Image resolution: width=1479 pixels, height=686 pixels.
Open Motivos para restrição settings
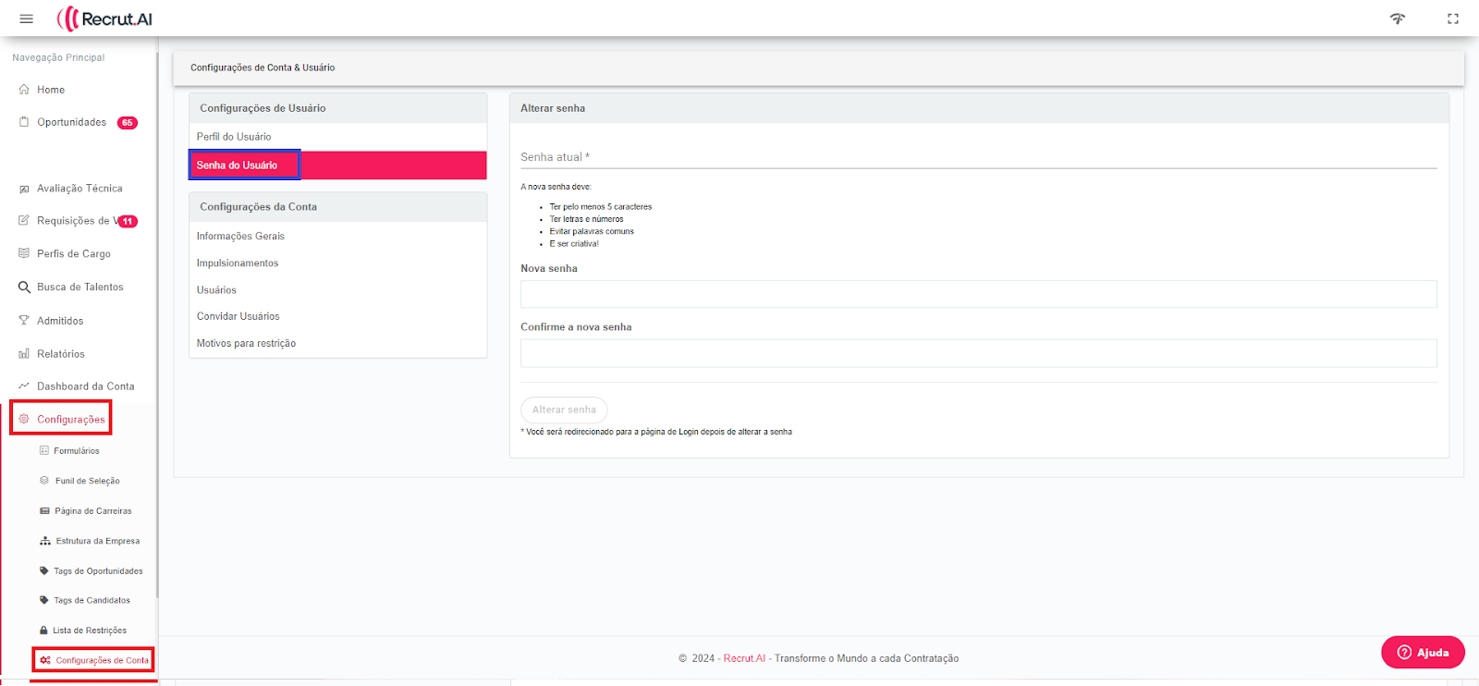click(x=246, y=343)
